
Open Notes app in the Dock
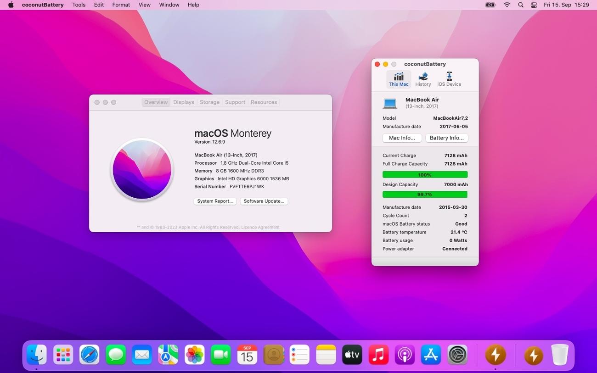(326, 355)
